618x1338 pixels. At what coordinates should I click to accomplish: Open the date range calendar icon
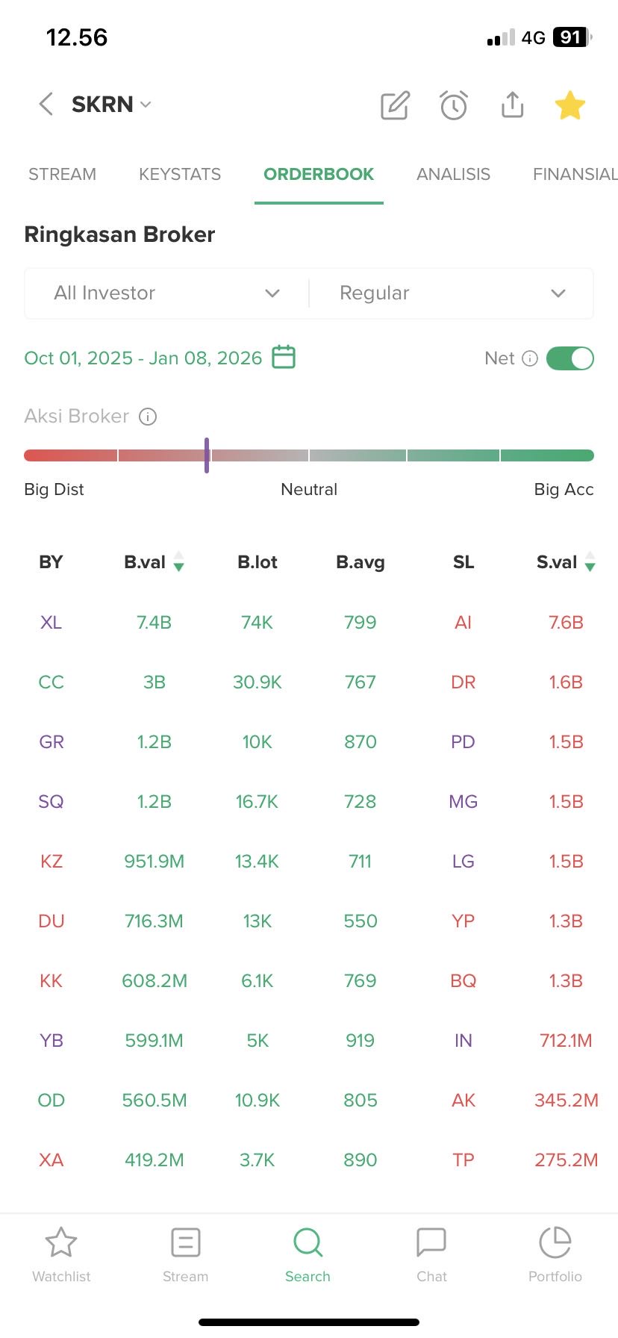[x=284, y=357]
